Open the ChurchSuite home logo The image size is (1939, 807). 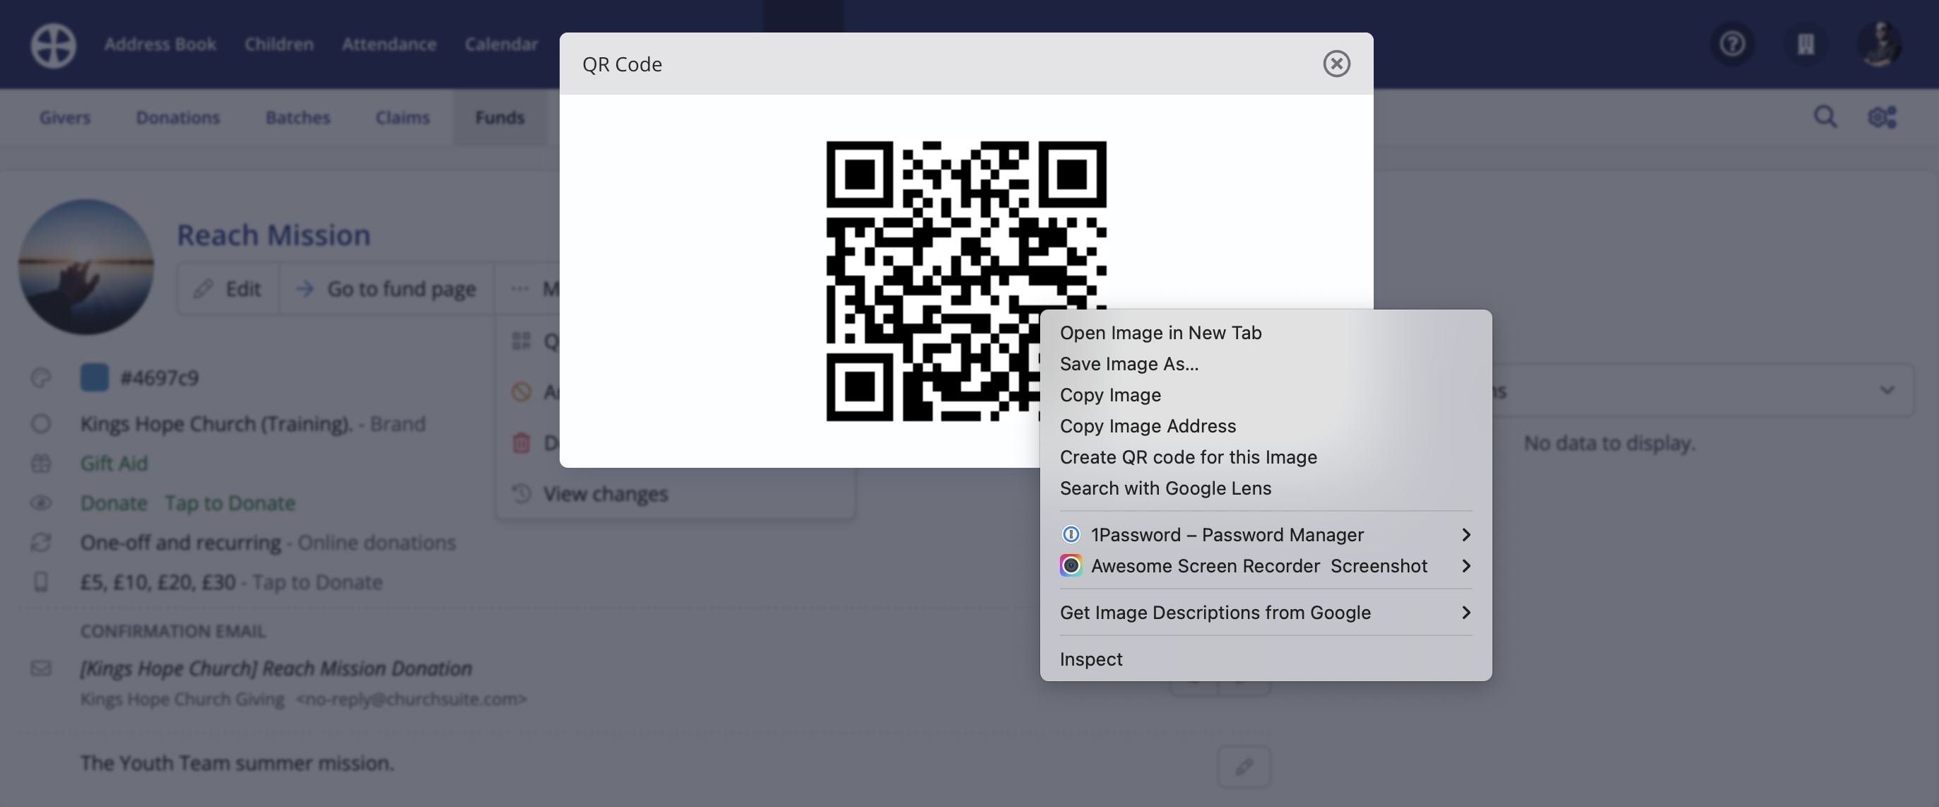(53, 45)
